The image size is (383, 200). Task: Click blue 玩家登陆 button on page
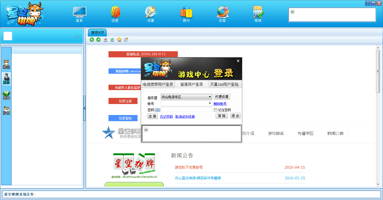click(123, 118)
